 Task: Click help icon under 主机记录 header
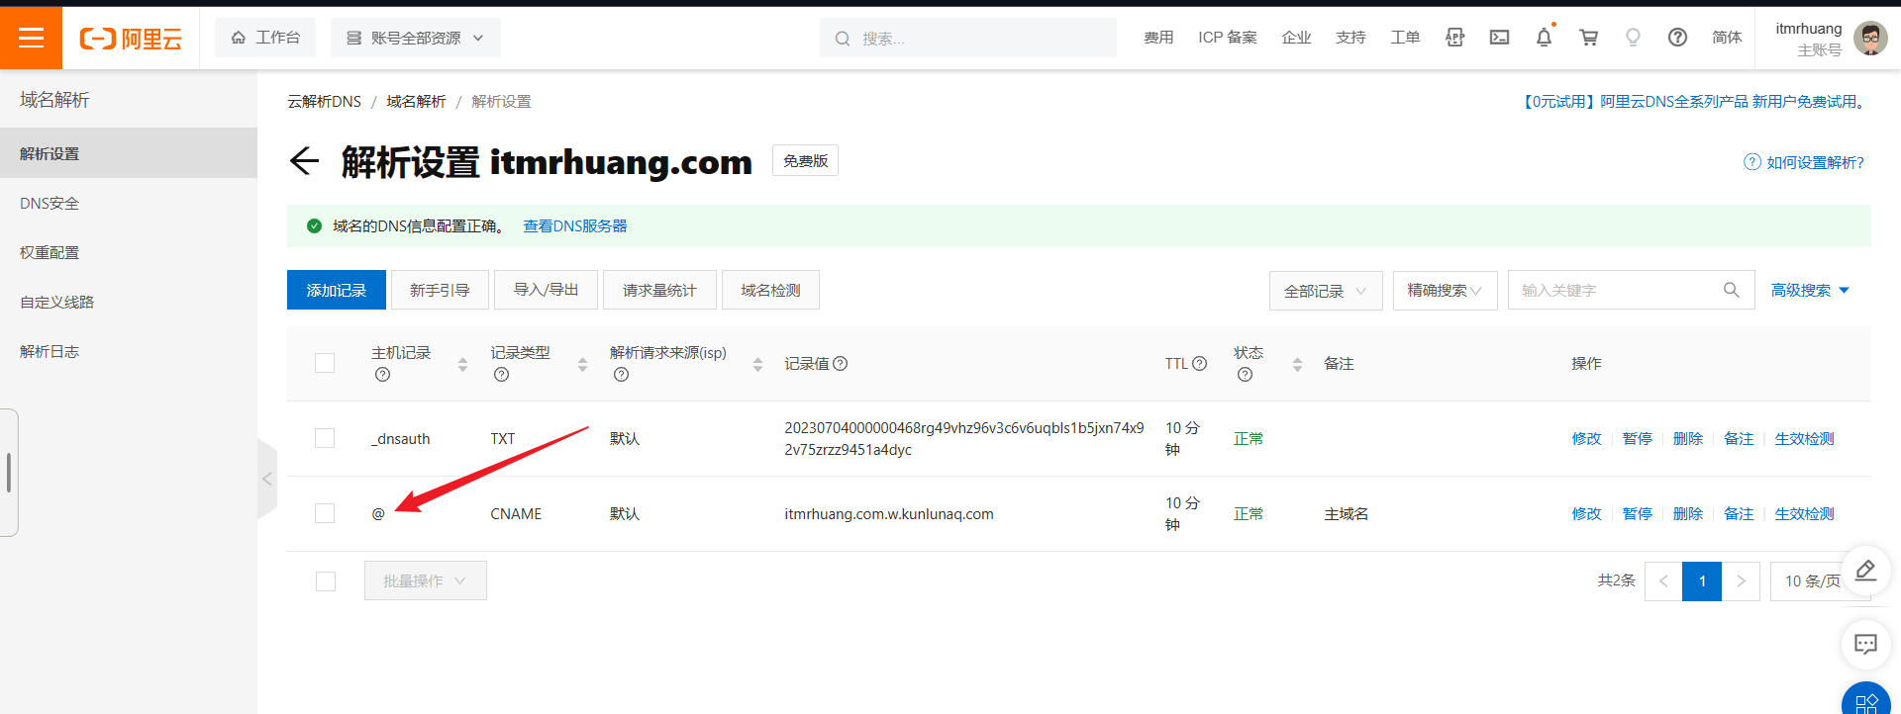coord(382,375)
